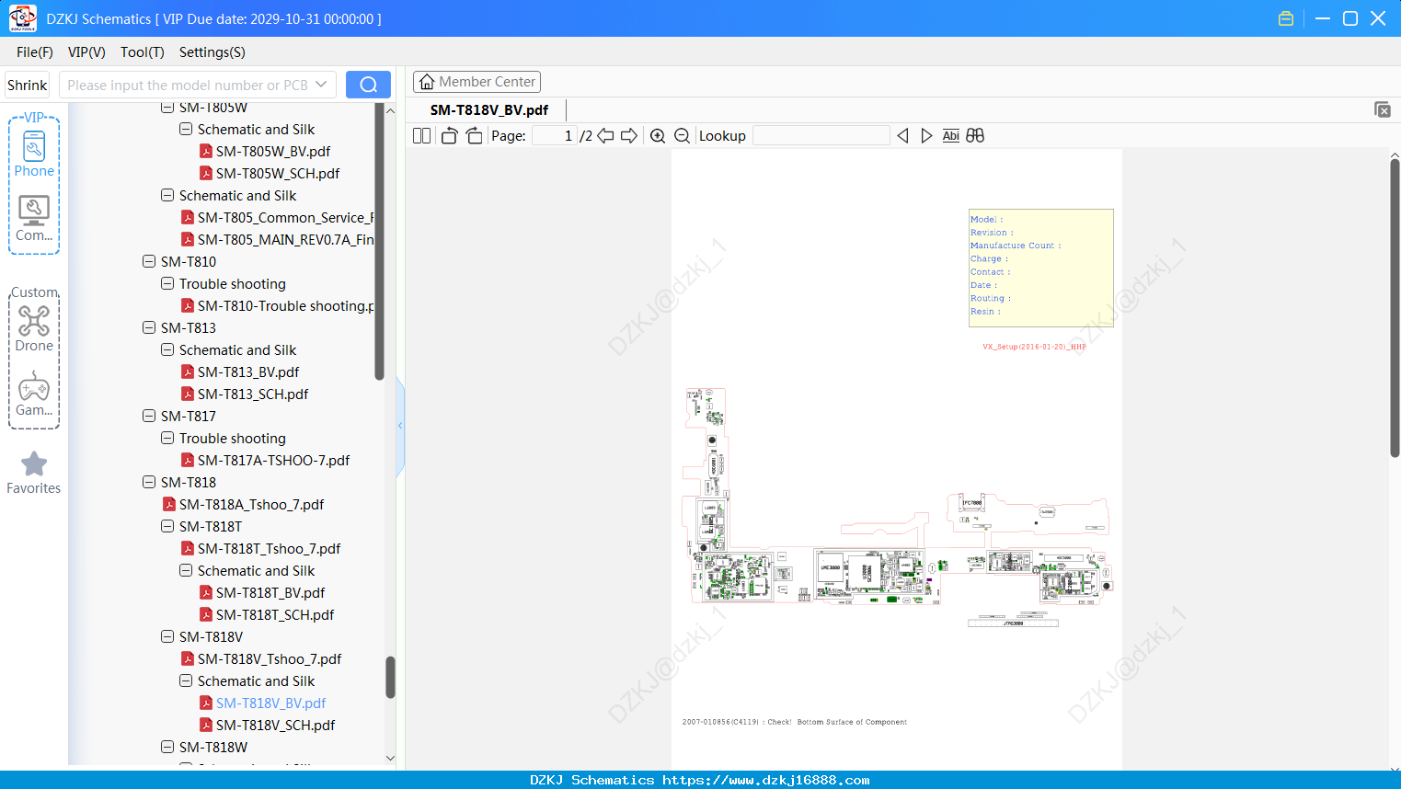
Task: Collapse the SM-T817 tree node
Action: coord(149,416)
